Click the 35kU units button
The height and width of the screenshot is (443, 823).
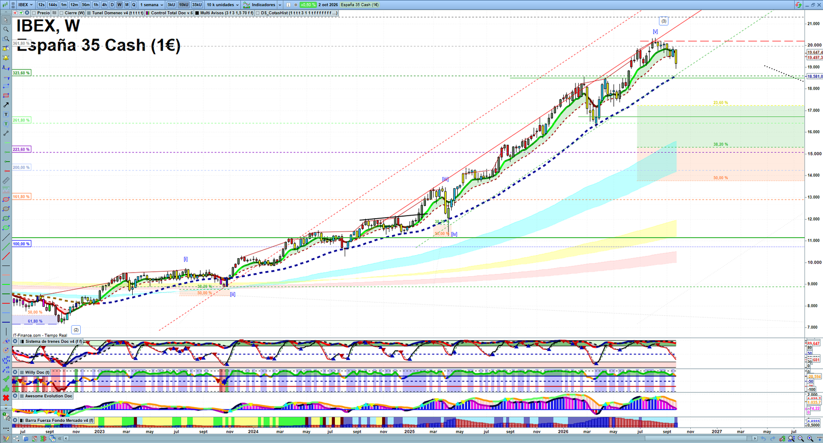[x=197, y=5]
